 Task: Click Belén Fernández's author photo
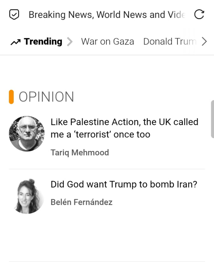[x=28, y=196]
